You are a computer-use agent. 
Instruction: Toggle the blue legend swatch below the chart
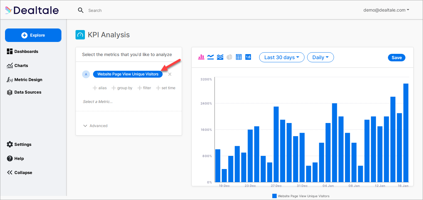pos(274,196)
